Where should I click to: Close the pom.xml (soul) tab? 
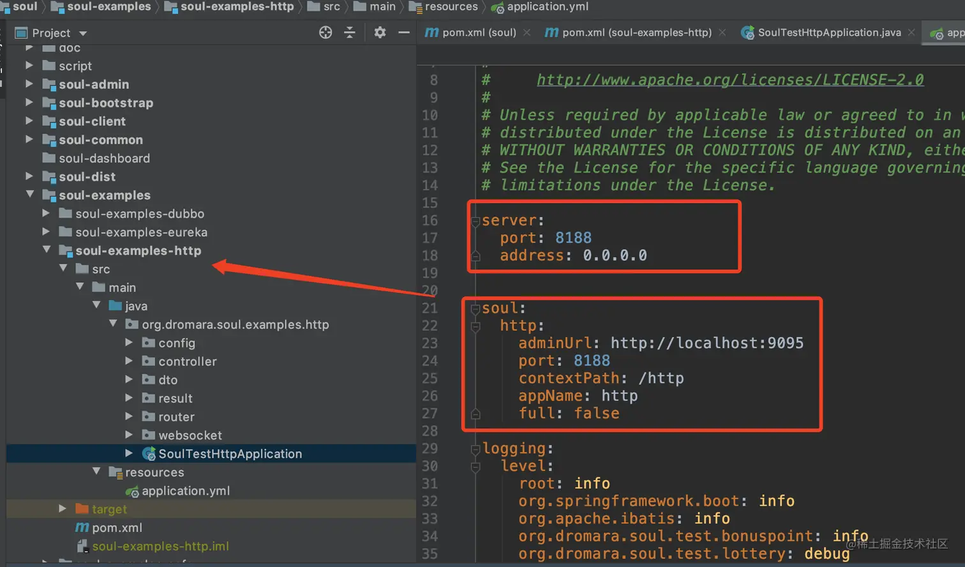[x=527, y=33]
